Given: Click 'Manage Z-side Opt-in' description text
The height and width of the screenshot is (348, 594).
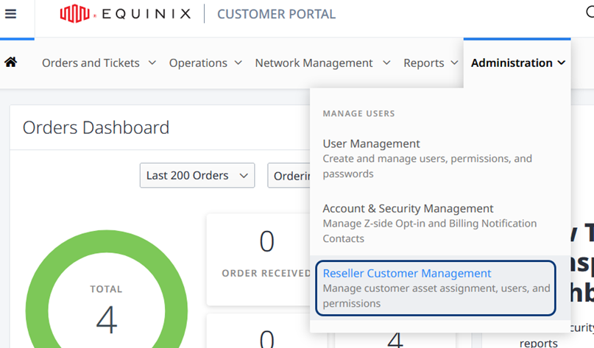Looking at the screenshot, I should click(430, 230).
